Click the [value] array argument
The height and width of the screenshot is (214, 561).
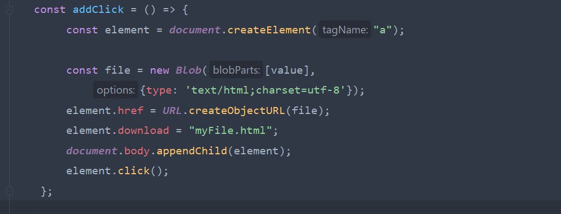(x=287, y=70)
